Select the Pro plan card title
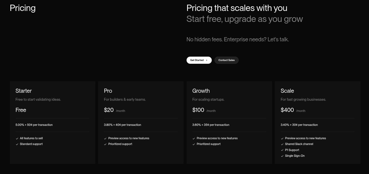The width and height of the screenshot is (369, 174). (x=108, y=91)
